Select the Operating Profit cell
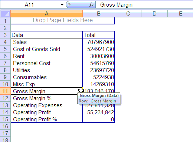The image size is (193, 142). click(46, 112)
